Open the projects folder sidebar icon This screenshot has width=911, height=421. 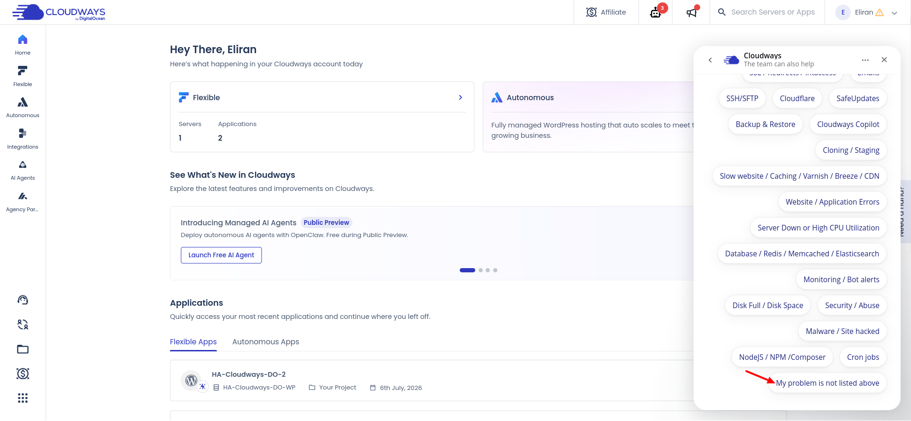23,349
